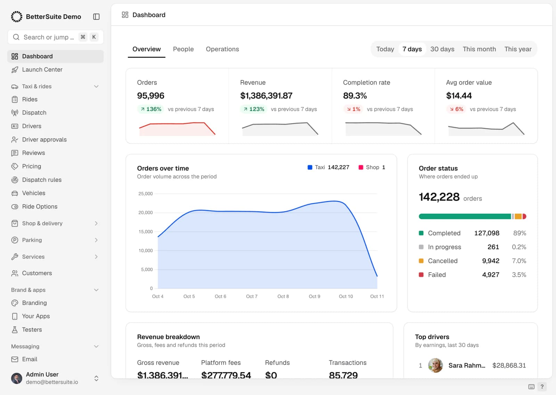This screenshot has width=556, height=395.
Task: Select the Overview tab
Action: (147, 49)
